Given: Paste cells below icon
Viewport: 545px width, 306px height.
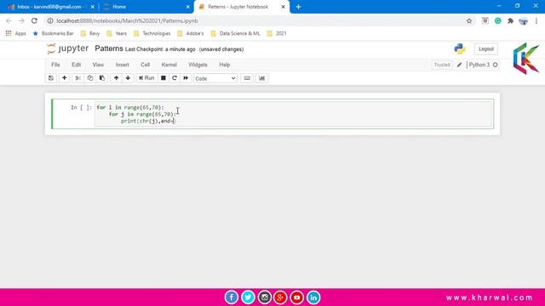Looking at the screenshot, I should (x=102, y=78).
